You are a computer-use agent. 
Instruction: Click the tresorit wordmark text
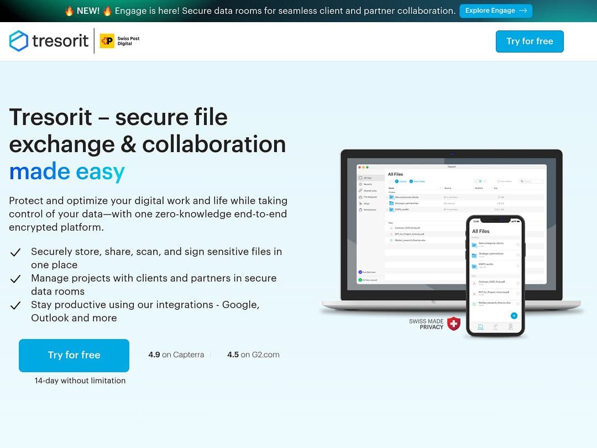click(x=60, y=41)
